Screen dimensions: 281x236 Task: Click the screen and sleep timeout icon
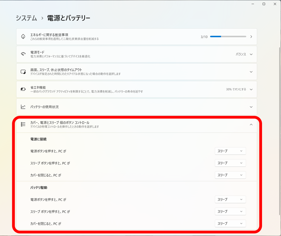click(x=23, y=72)
